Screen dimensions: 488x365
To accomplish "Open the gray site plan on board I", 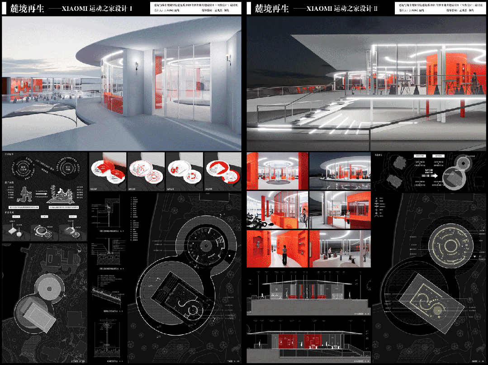I will [x=44, y=303].
